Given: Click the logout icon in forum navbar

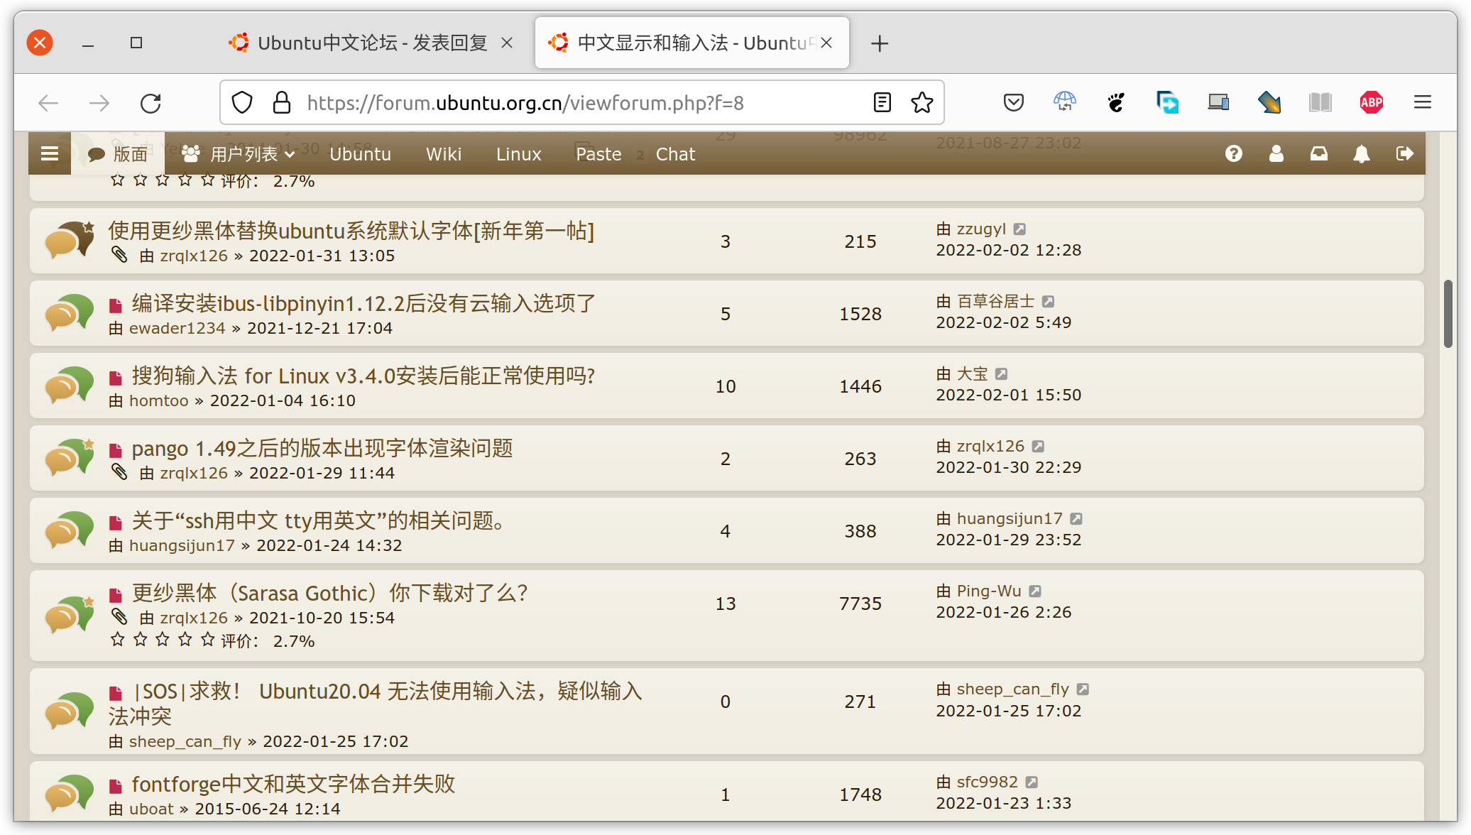Looking at the screenshot, I should tap(1404, 153).
